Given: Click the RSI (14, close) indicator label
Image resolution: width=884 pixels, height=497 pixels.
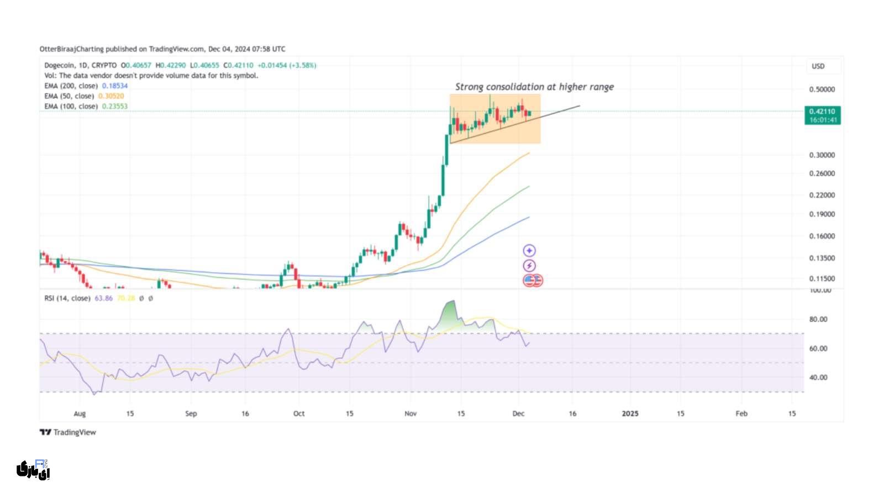Looking at the screenshot, I should tap(67, 298).
